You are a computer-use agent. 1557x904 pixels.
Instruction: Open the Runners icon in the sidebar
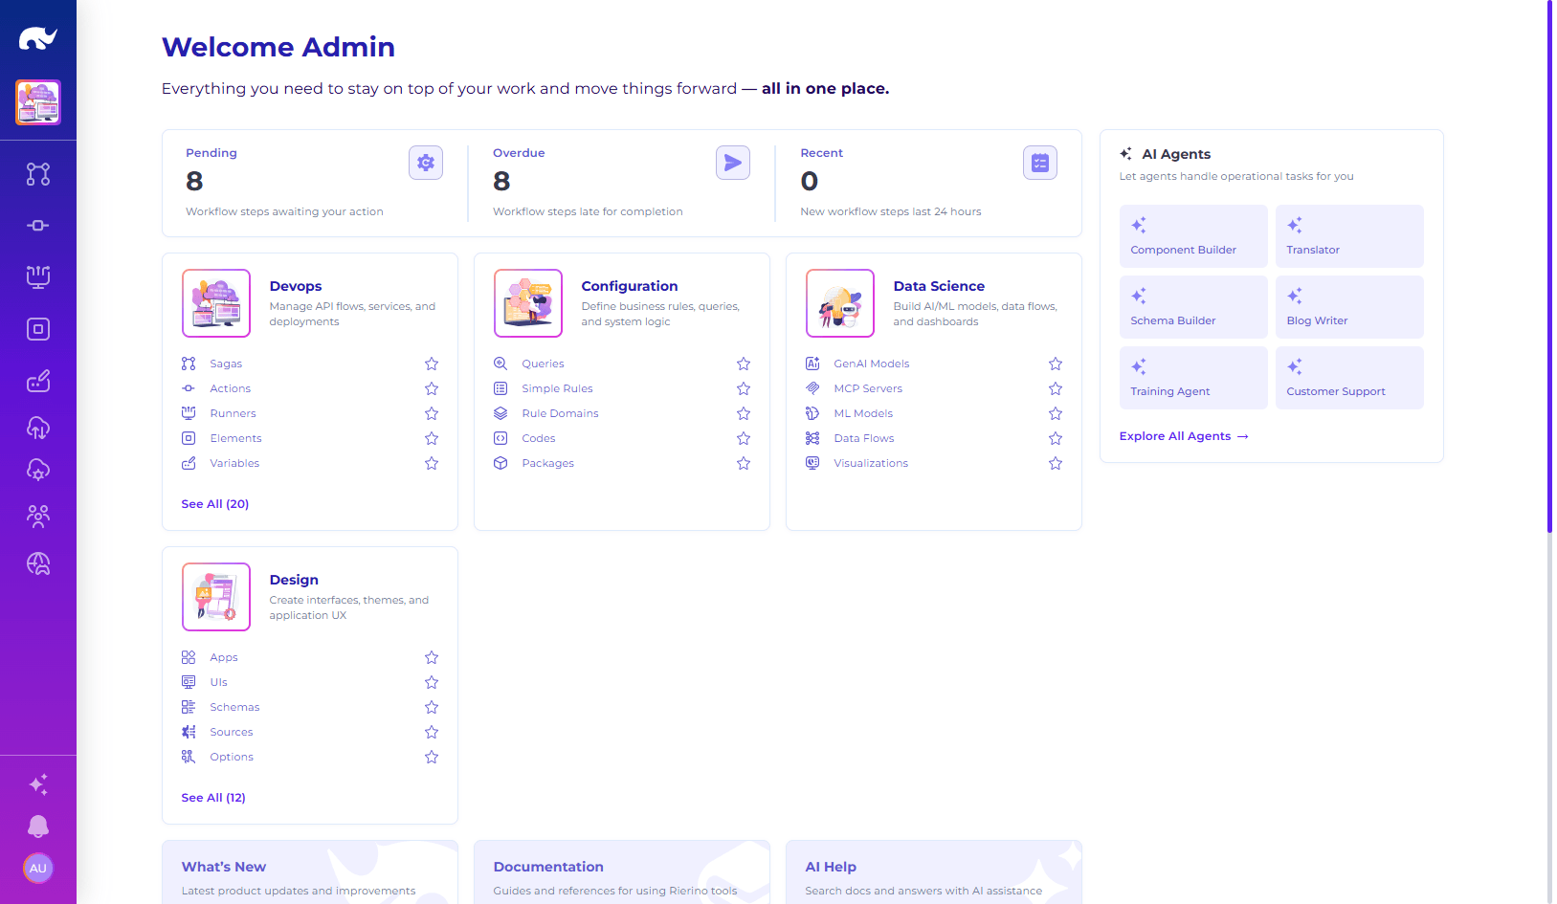[38, 277]
